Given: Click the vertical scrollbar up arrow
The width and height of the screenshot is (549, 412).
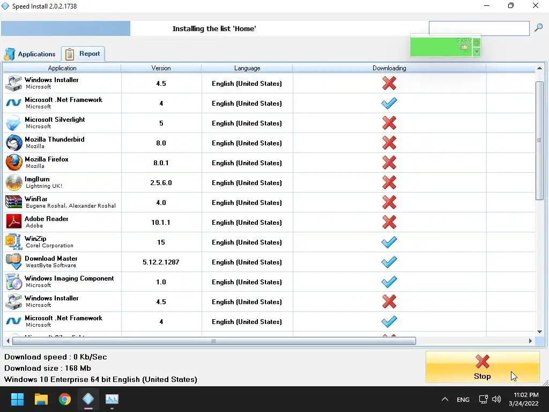Looking at the screenshot, I should (539, 68).
